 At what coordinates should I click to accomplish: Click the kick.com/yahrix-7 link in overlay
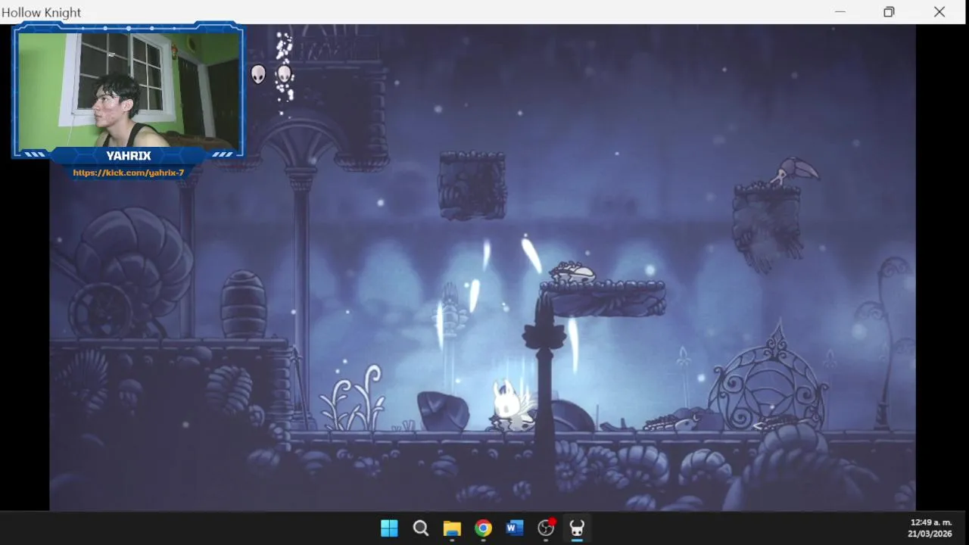tap(129, 173)
